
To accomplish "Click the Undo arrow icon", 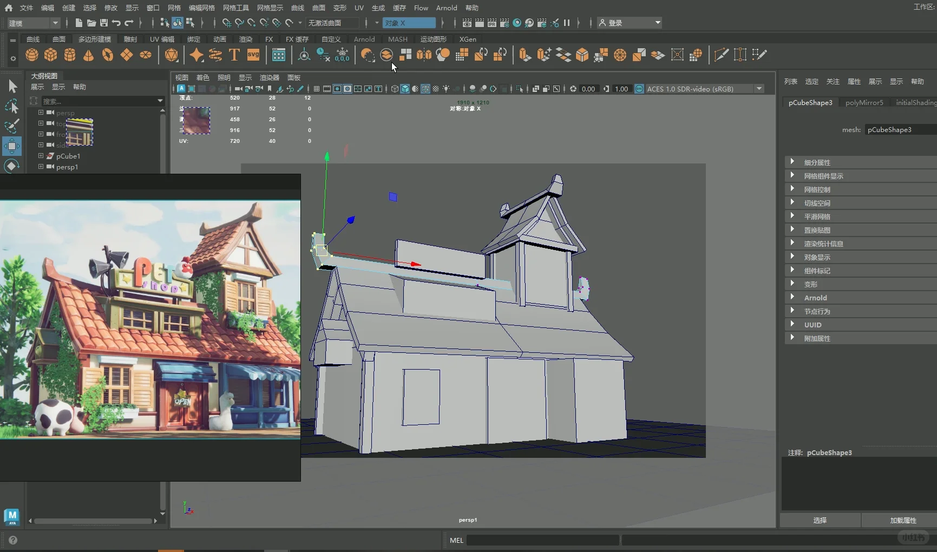I will (x=116, y=23).
